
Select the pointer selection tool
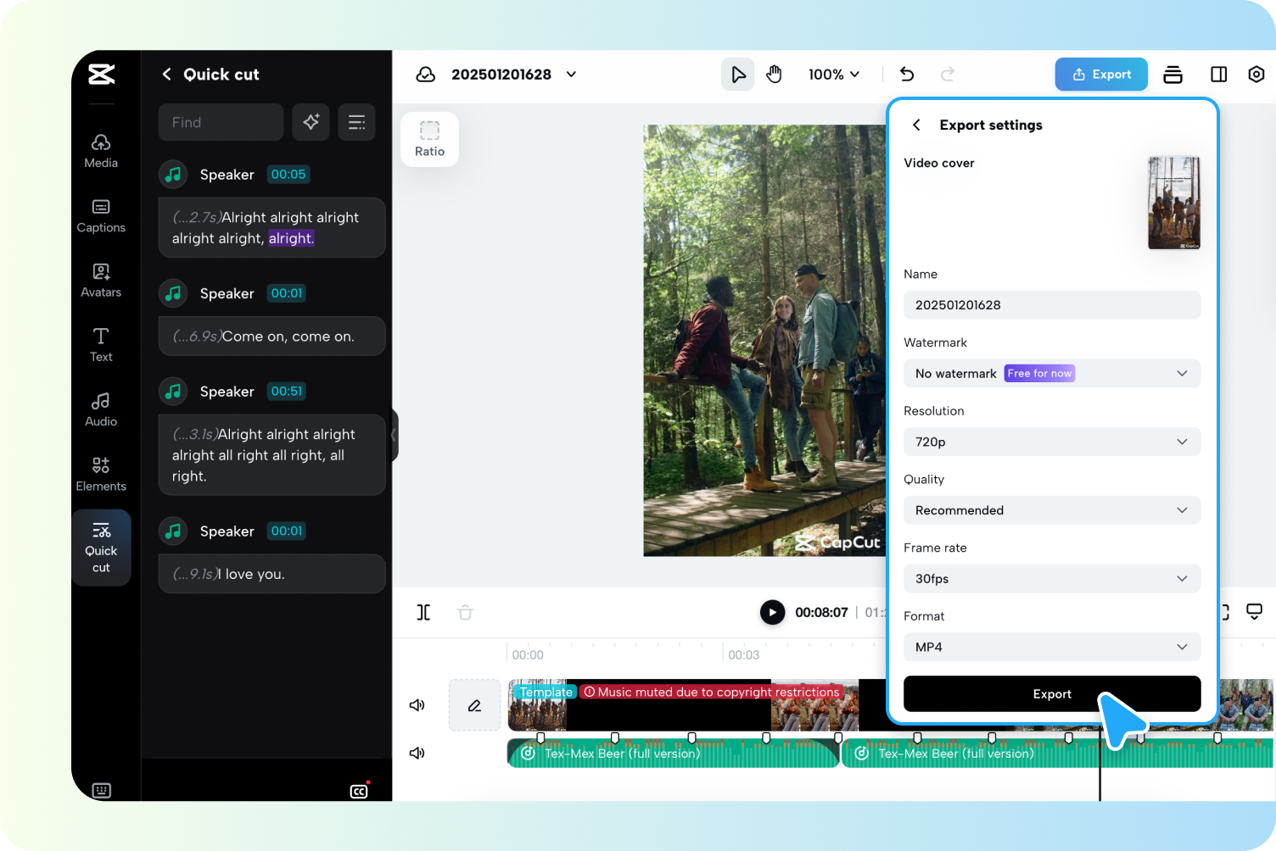[738, 75]
